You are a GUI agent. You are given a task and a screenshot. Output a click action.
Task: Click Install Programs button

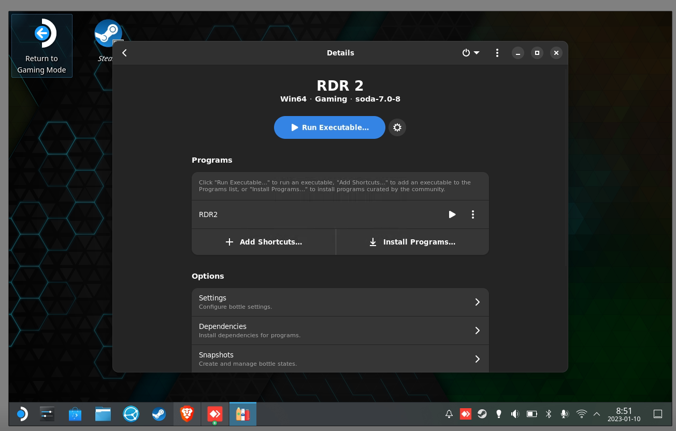click(x=412, y=242)
